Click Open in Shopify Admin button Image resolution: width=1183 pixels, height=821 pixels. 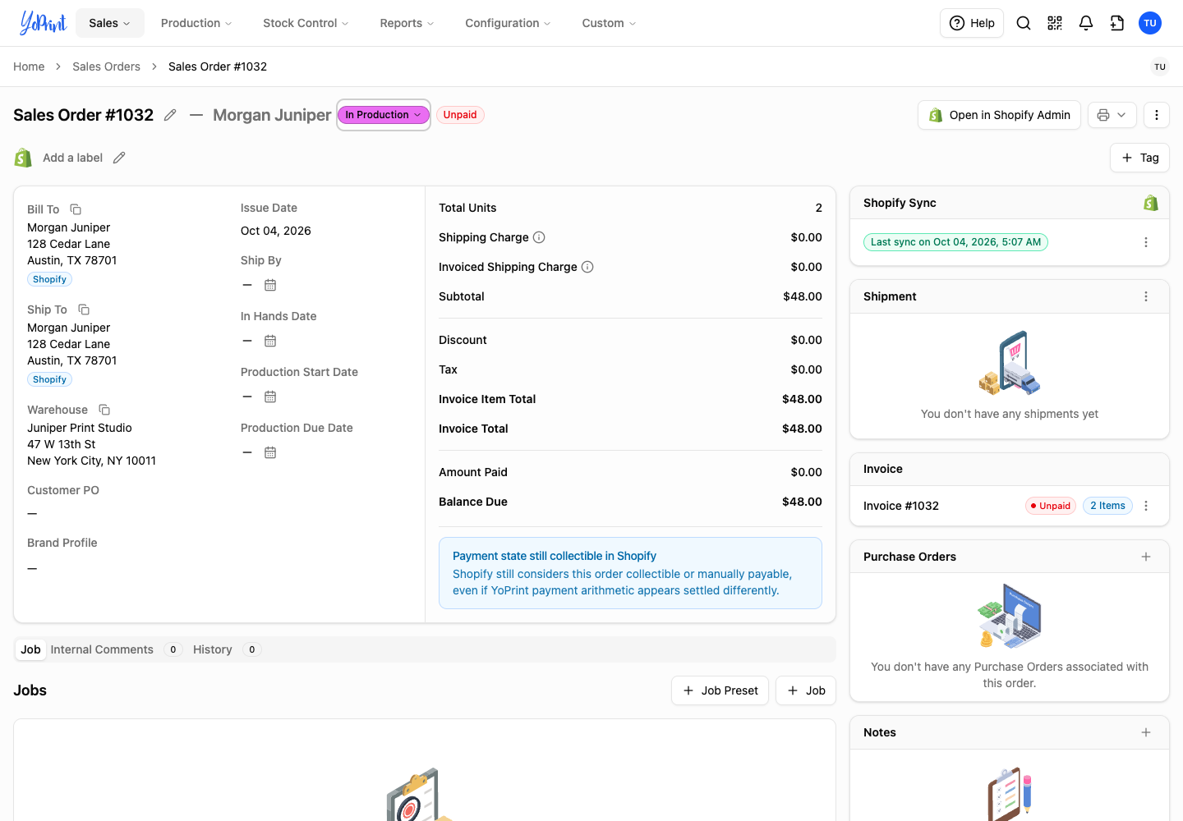tap(999, 115)
